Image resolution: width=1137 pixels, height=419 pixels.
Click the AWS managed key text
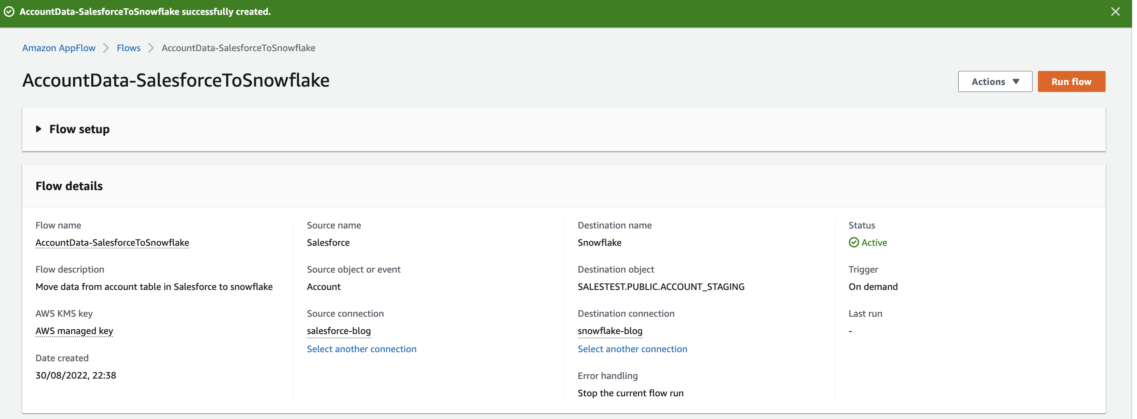pyautogui.click(x=74, y=331)
